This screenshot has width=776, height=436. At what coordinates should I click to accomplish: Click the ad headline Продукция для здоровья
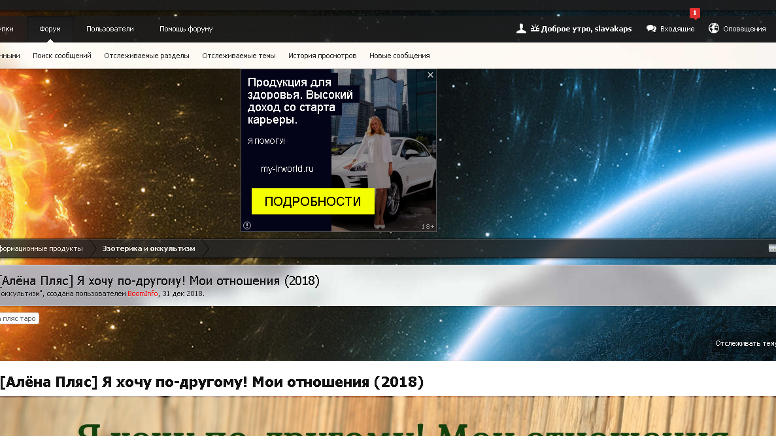coord(300,101)
